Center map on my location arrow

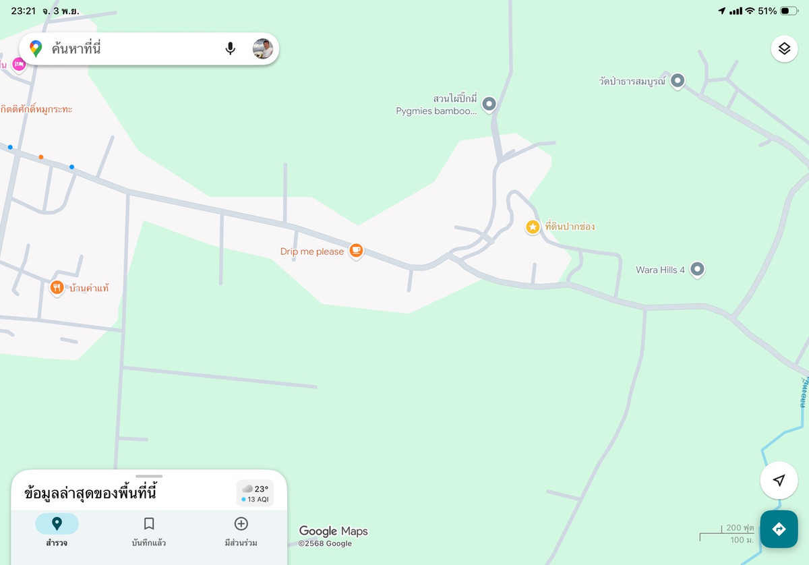coord(779,480)
